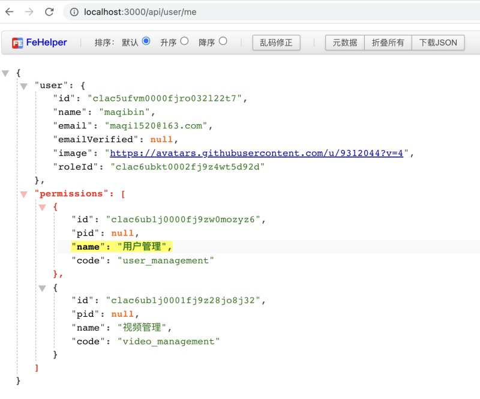
Task: Click the 元数据 button
Action: tap(344, 43)
